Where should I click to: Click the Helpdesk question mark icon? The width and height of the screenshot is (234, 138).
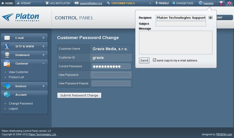(x=201, y=3)
